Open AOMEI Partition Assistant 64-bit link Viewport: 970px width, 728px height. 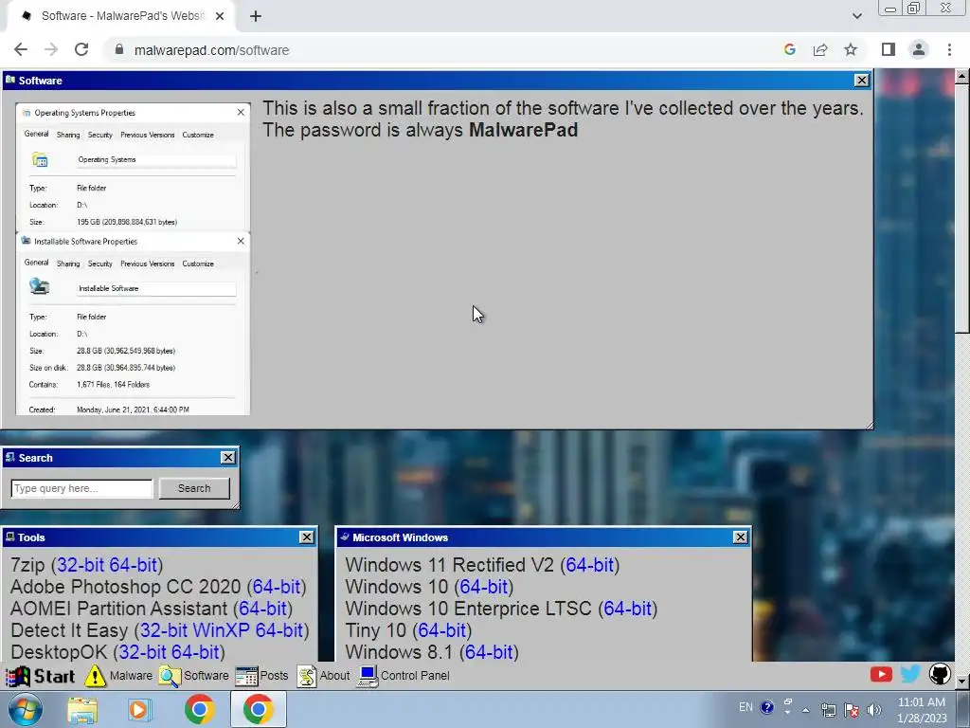point(262,609)
